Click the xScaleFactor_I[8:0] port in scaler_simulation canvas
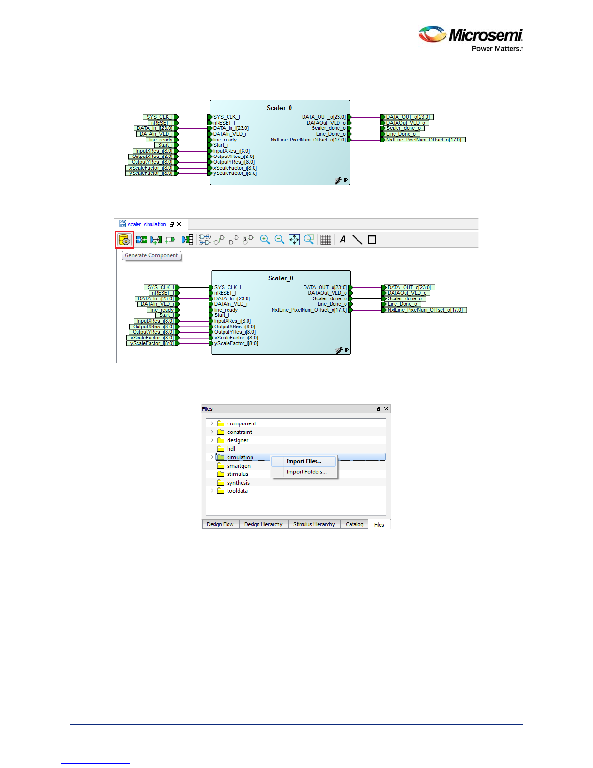593x768 pixels. click(152, 338)
